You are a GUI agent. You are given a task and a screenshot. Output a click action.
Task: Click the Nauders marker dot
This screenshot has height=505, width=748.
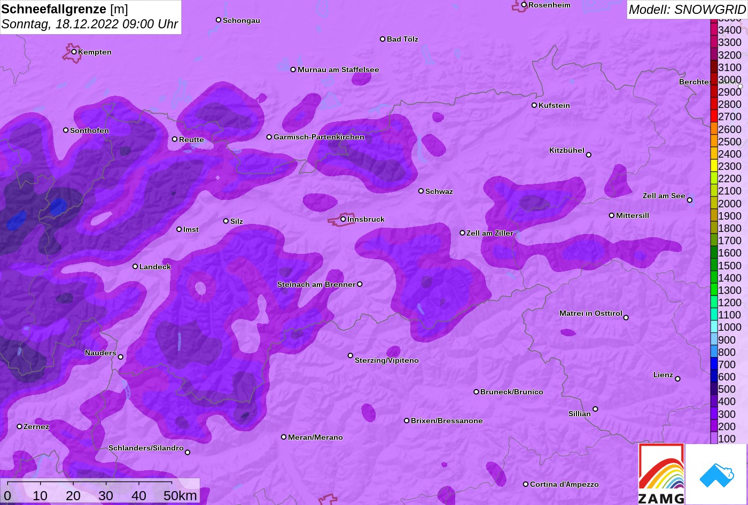120,357
